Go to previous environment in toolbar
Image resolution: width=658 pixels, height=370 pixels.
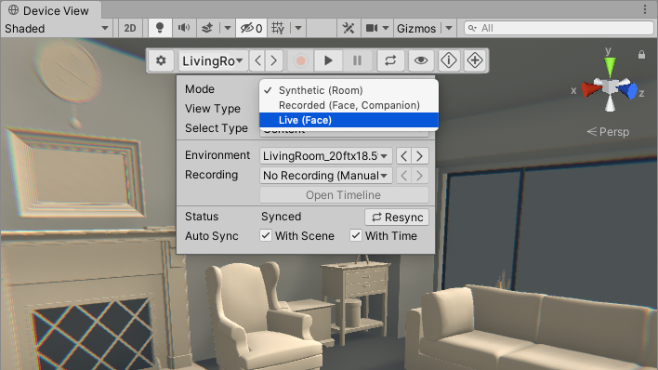258,61
